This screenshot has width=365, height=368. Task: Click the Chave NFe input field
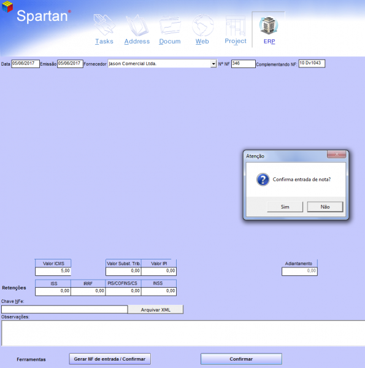click(x=64, y=310)
